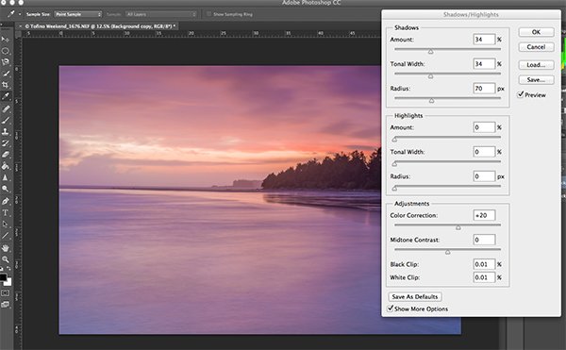Select the Path Selection tool
This screenshot has height=350, width=566.
5,225
